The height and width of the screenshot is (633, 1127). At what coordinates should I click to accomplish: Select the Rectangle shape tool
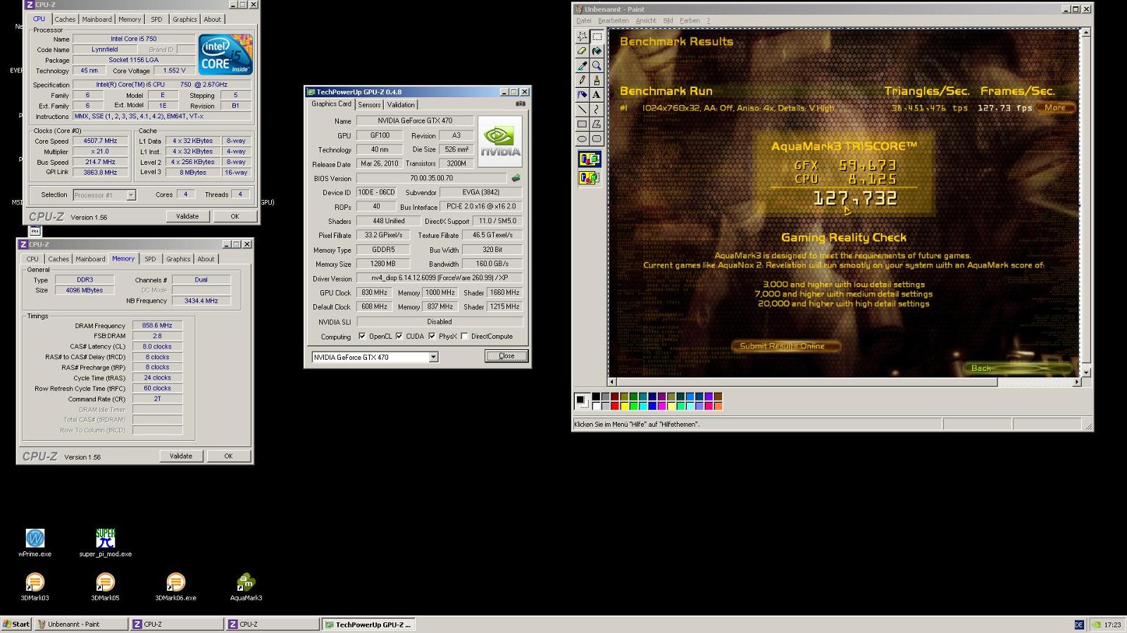click(582, 124)
